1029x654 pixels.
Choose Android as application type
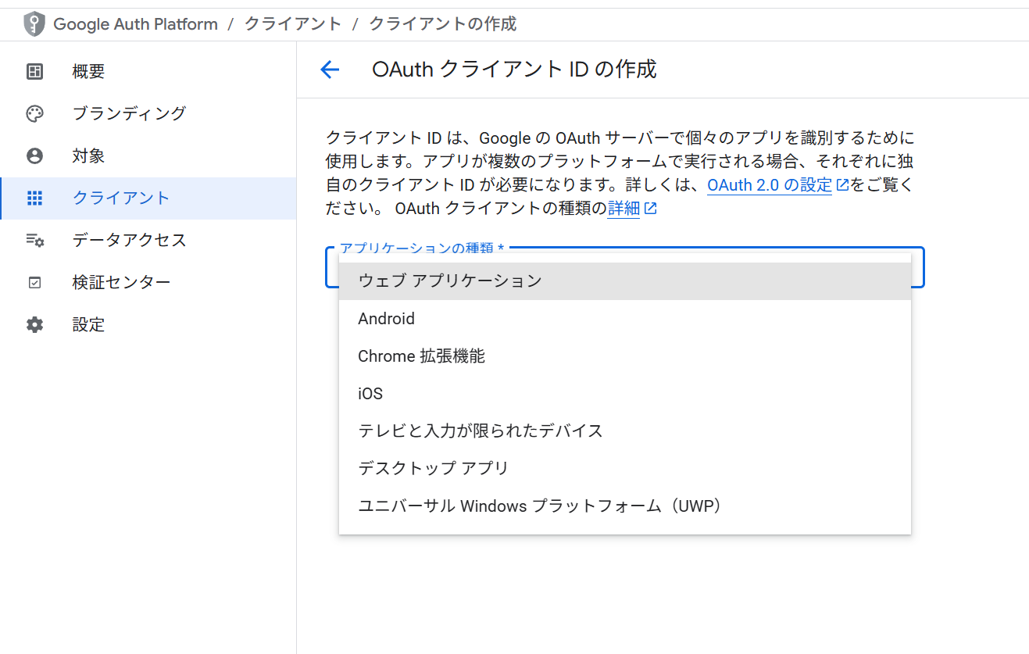pos(386,319)
